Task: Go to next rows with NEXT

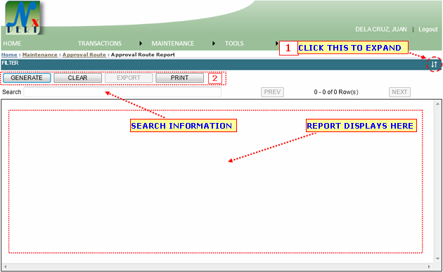Action: pos(399,92)
